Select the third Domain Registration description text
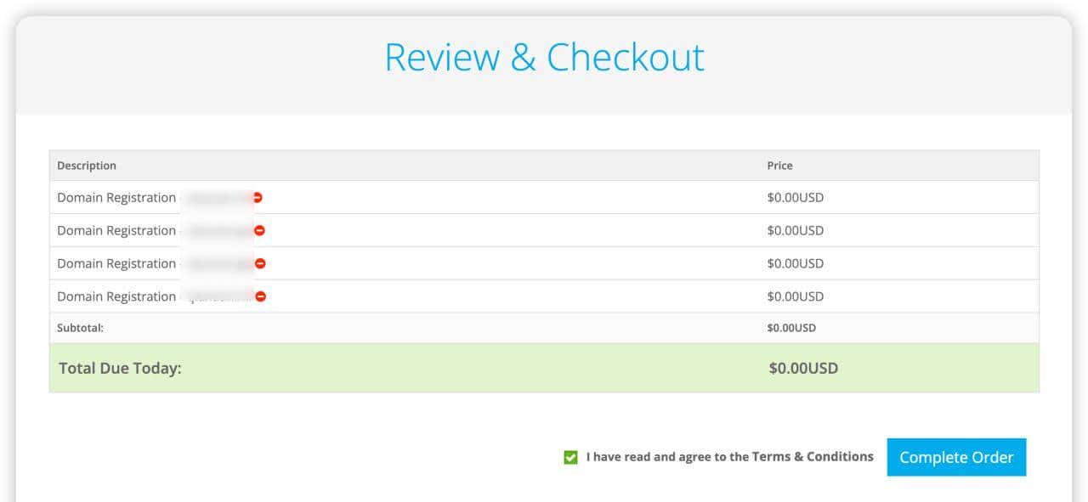The width and height of the screenshot is (1088, 502). [116, 264]
